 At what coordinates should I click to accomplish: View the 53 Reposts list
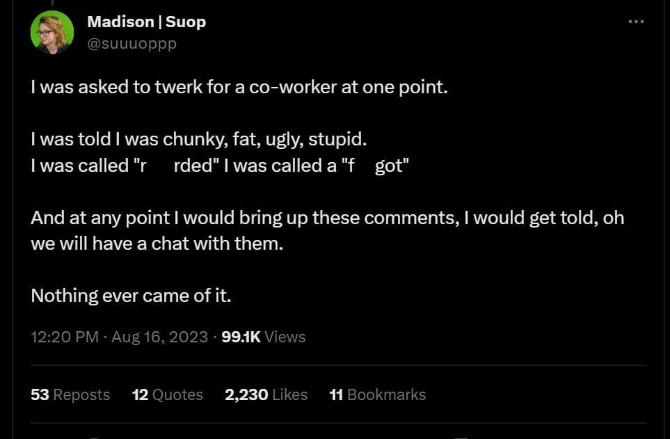click(x=70, y=394)
